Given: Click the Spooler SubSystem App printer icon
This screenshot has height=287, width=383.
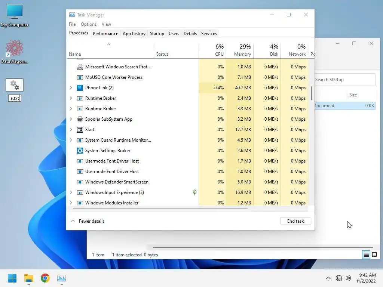Looking at the screenshot, I should click(x=80, y=119).
